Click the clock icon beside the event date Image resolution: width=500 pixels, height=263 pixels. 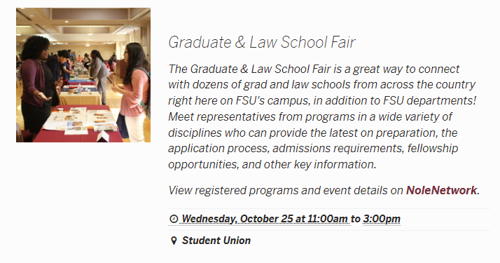tap(174, 219)
